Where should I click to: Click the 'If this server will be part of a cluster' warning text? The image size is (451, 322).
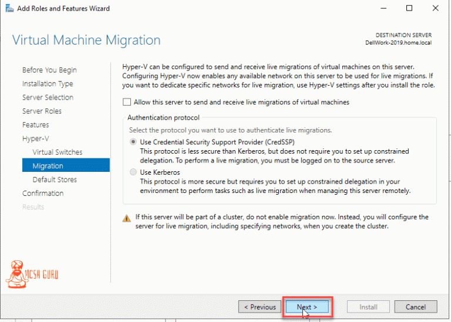pos(282,222)
